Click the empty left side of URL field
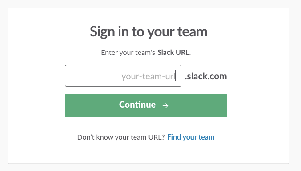This screenshot has height=171, width=301. [x=93, y=76]
